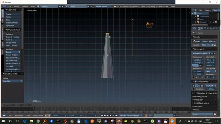This screenshot has height=124, width=221.
Task: Open the screen layout browse icon
Action: 39,7
